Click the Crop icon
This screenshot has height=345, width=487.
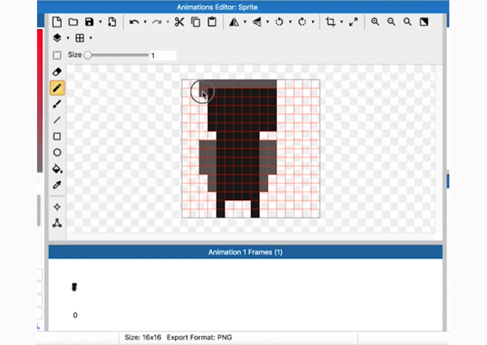(330, 22)
